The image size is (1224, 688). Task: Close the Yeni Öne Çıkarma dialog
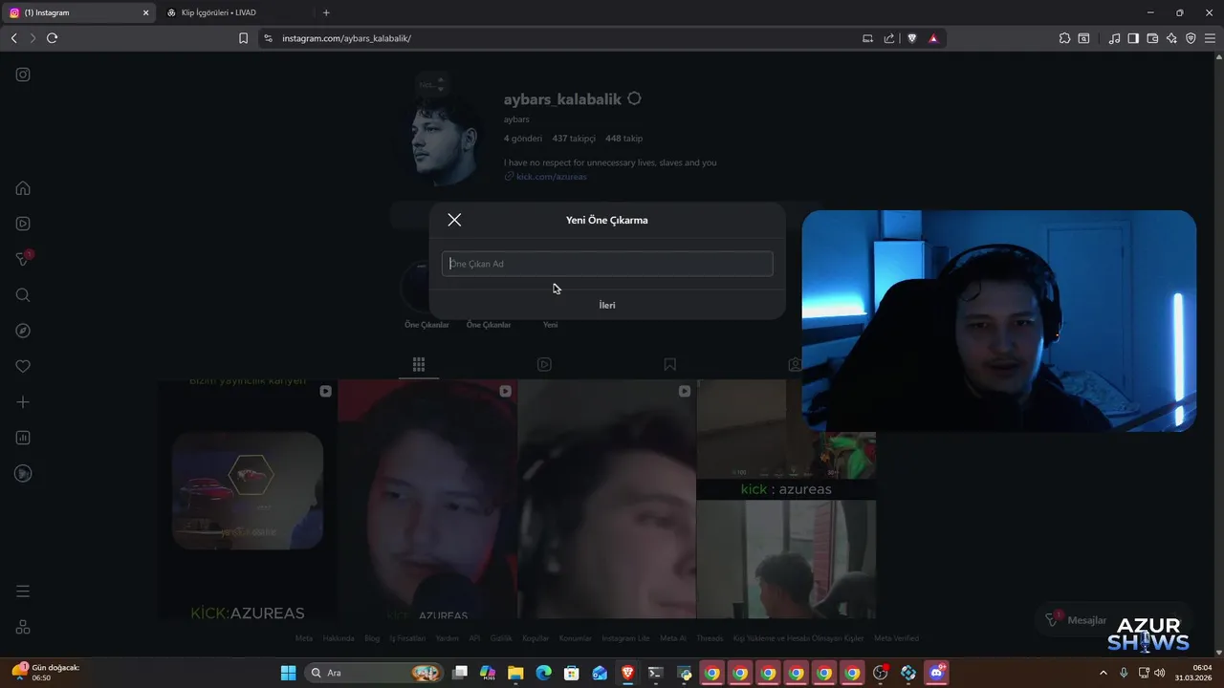click(x=454, y=220)
